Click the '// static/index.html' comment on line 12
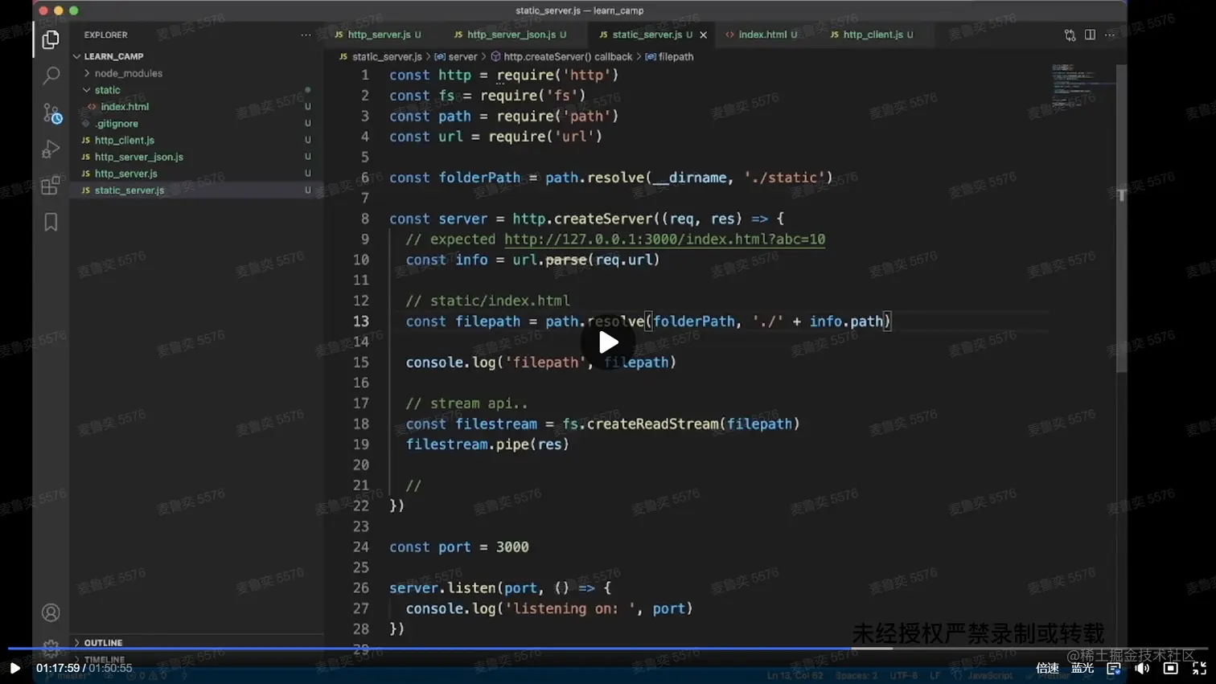1216x684 pixels. pos(487,301)
